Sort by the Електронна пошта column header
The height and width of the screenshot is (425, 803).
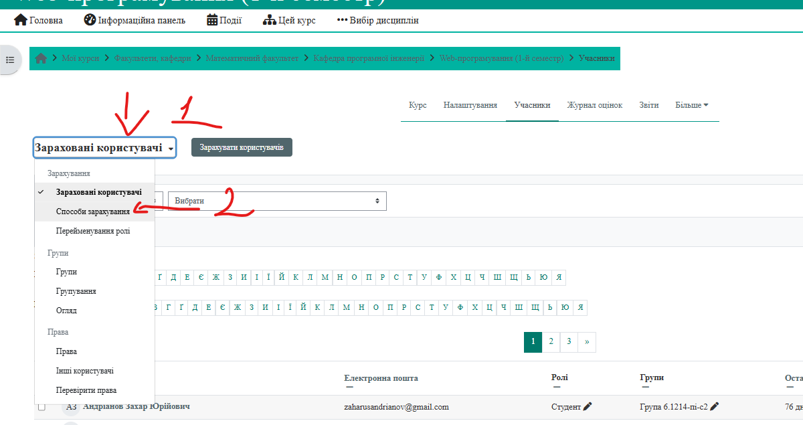[381, 378]
